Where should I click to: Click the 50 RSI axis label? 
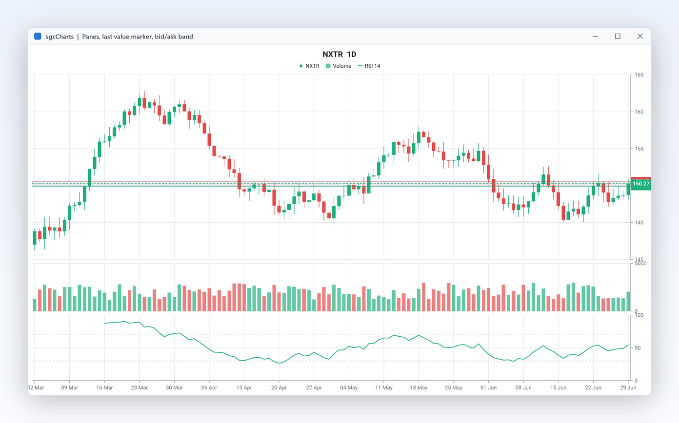(637, 348)
